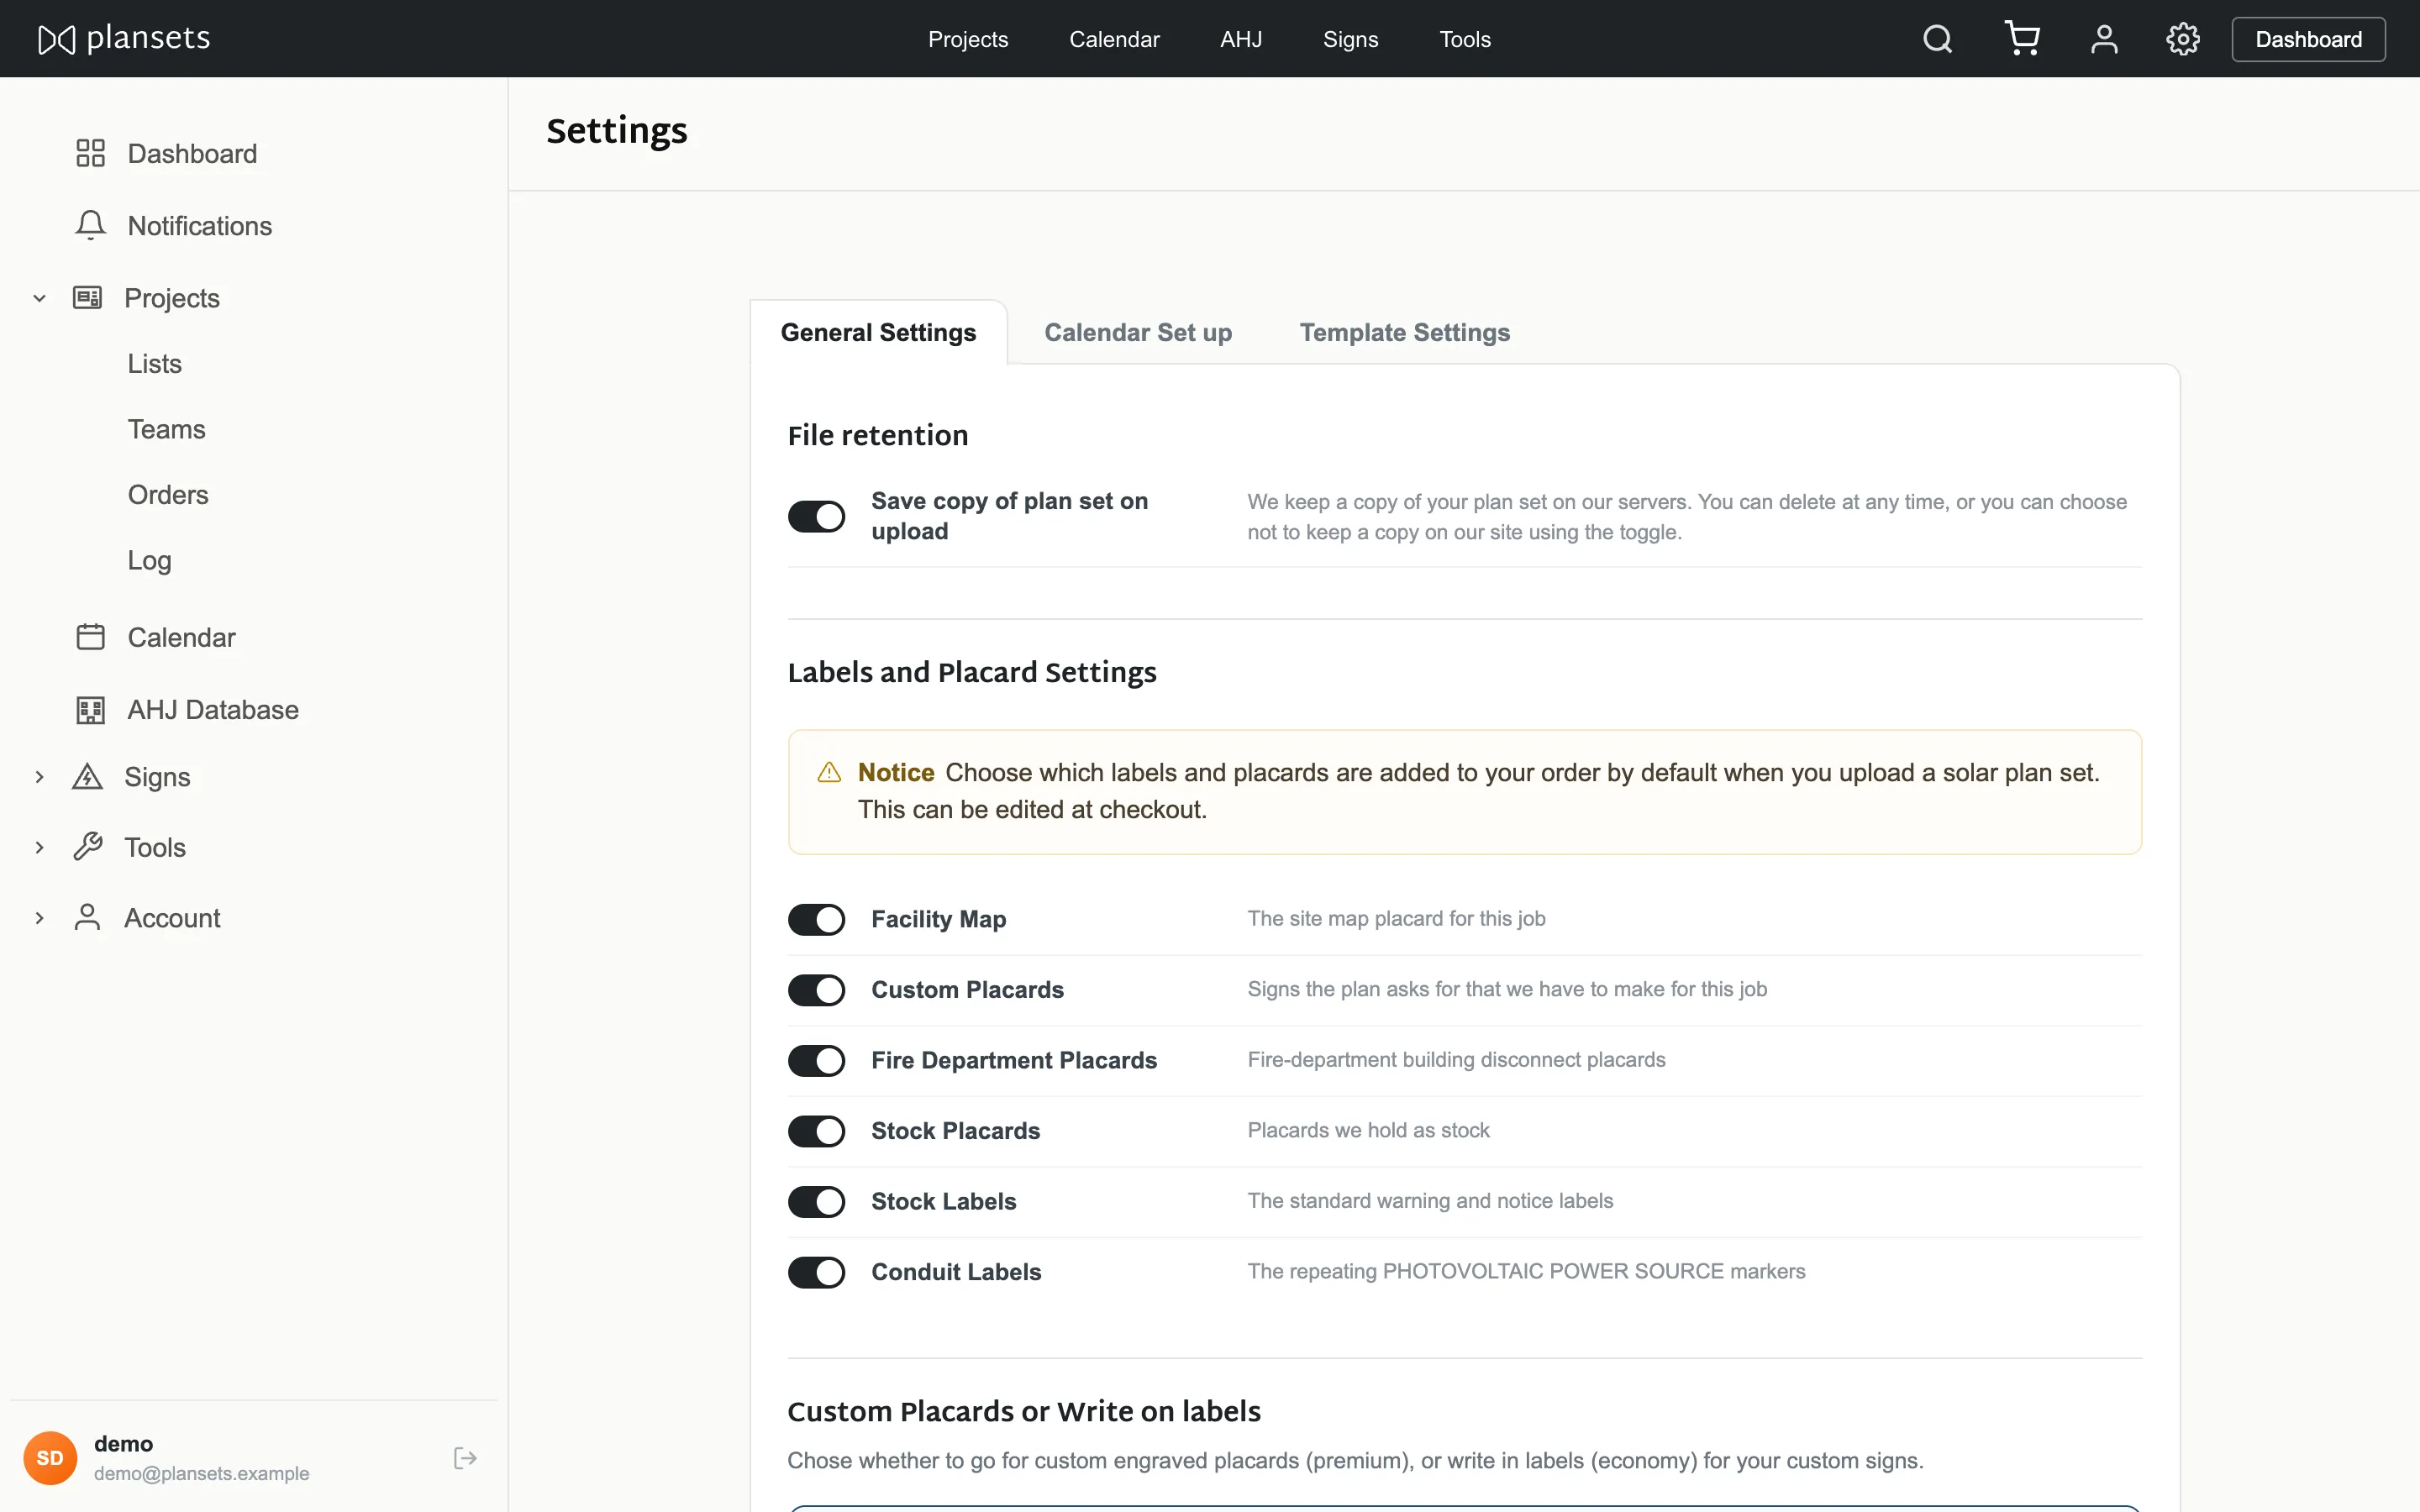
Task: Click the Notifications bell icon in sidebar
Action: click(x=90, y=225)
